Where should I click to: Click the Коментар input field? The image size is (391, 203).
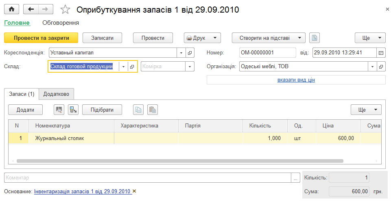click(148, 178)
